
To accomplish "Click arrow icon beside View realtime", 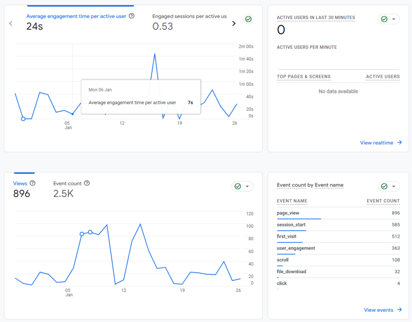I will (400, 142).
